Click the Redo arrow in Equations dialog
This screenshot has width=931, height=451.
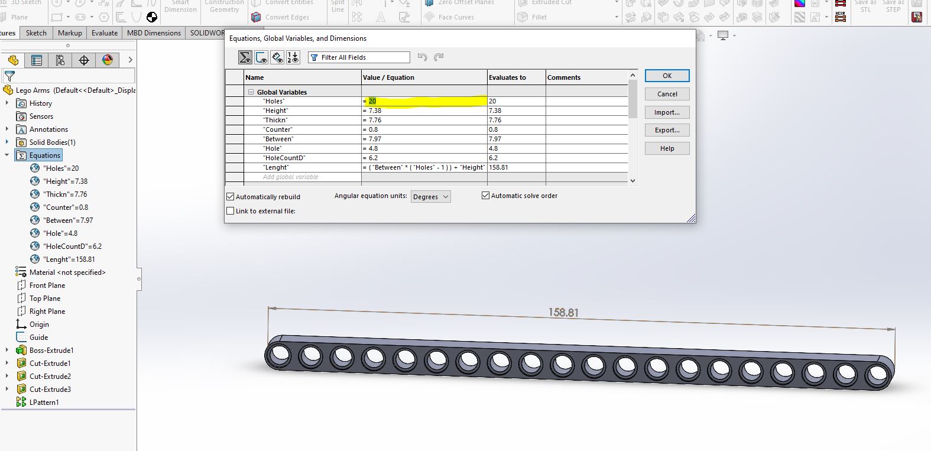click(439, 57)
